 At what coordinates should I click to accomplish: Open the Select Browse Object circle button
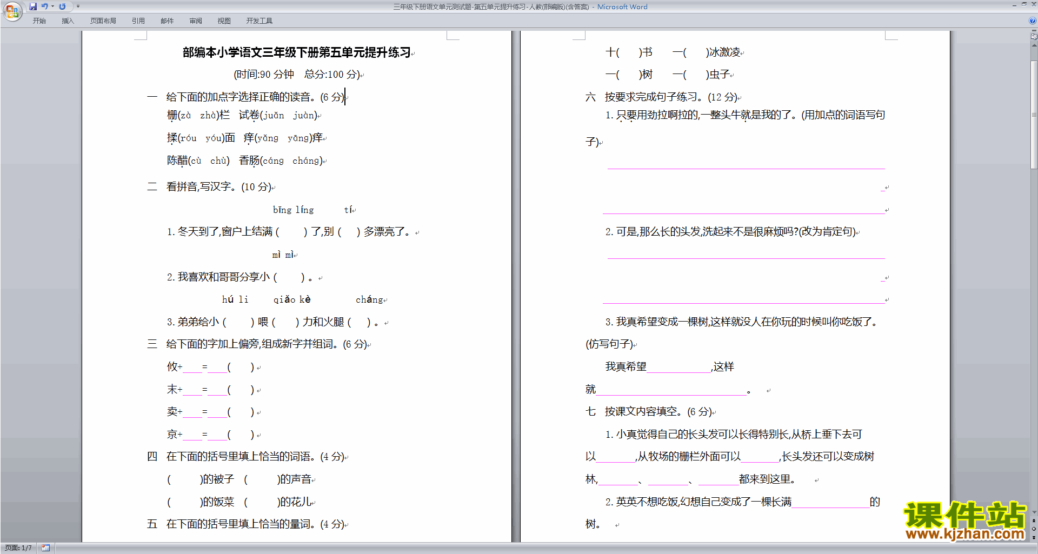point(1034,529)
